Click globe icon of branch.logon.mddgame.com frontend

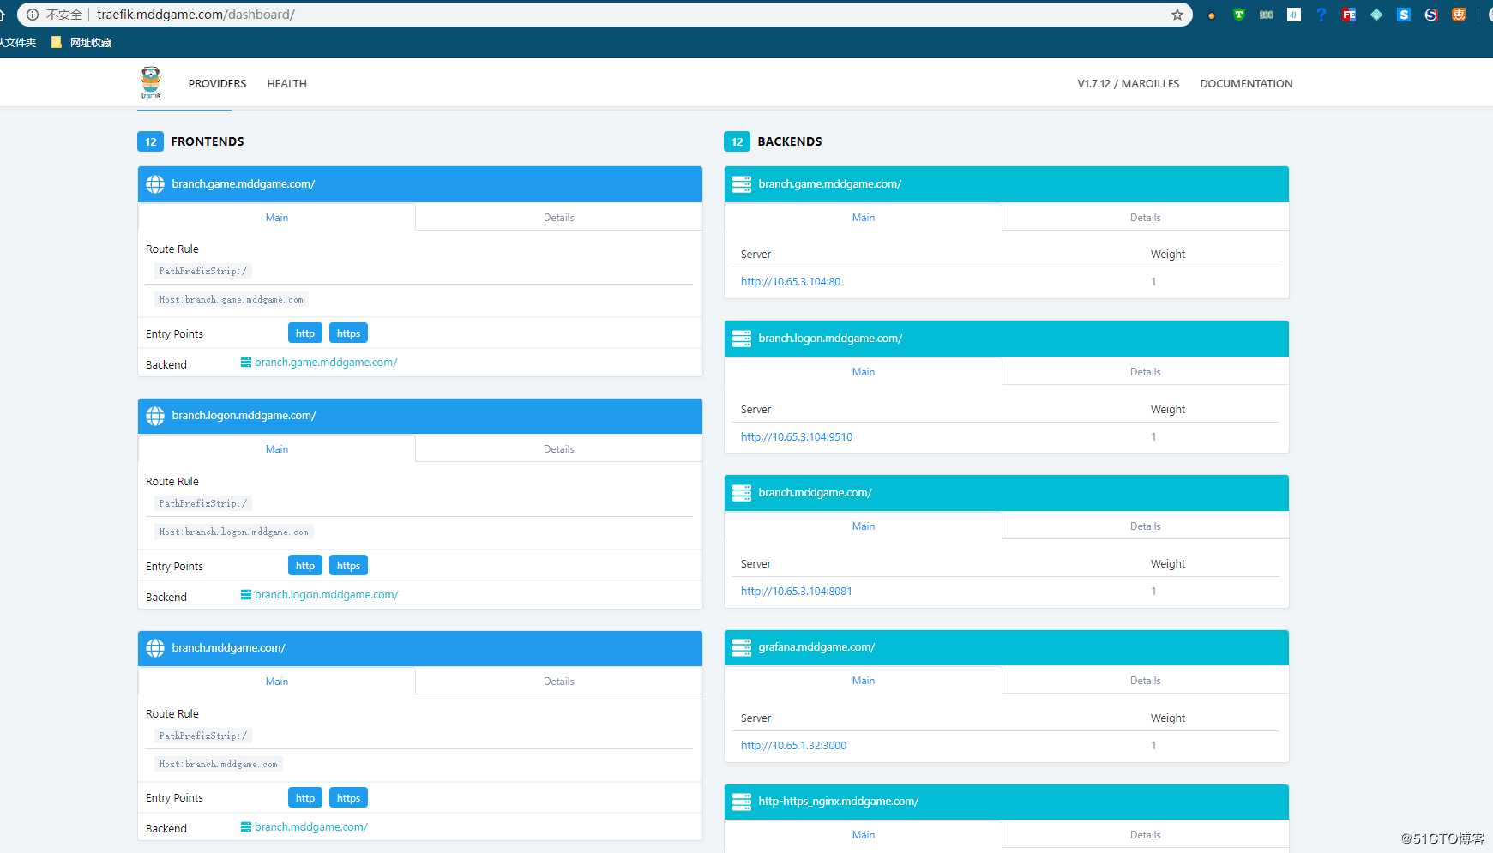(155, 416)
